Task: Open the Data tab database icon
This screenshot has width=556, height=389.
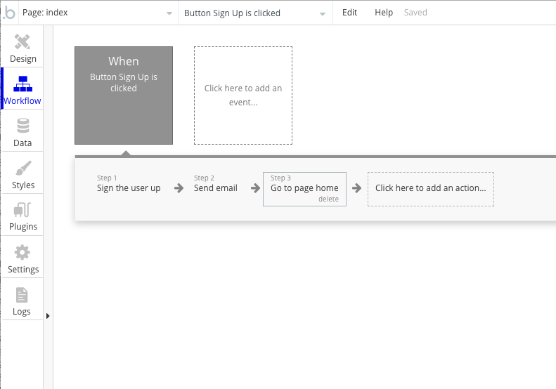Action: pos(23,126)
